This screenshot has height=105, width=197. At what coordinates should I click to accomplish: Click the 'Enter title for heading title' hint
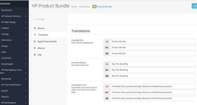click(82, 43)
